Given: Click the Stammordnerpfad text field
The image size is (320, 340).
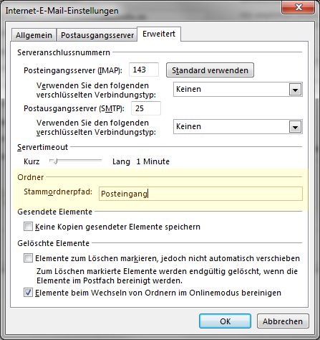Looking at the screenshot, I should [200, 194].
